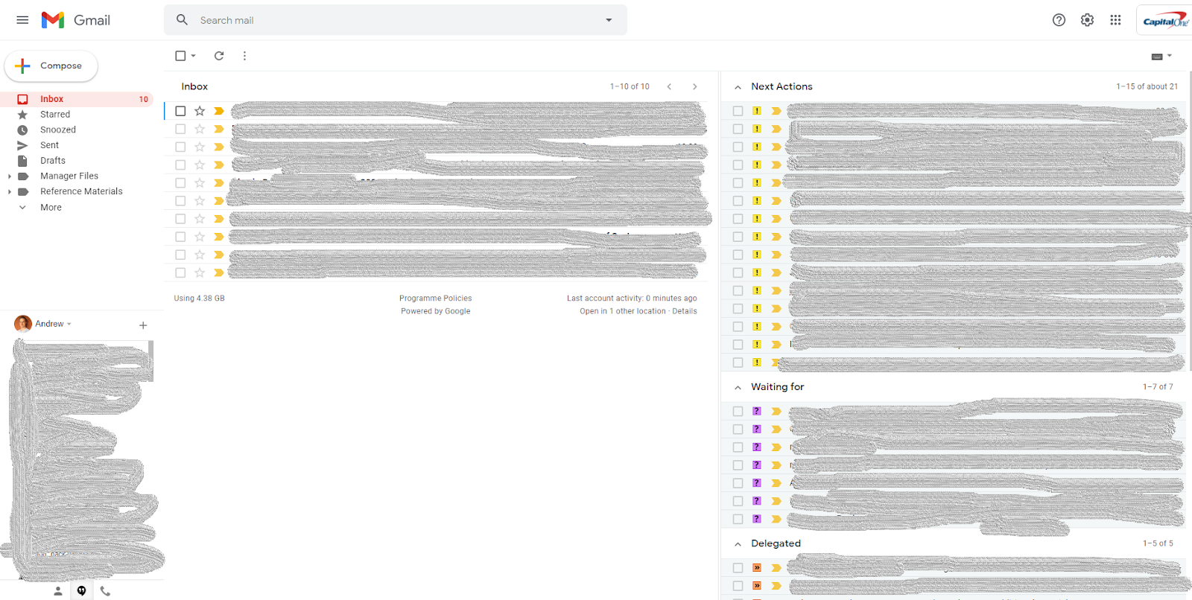Click the Compose button

point(51,66)
